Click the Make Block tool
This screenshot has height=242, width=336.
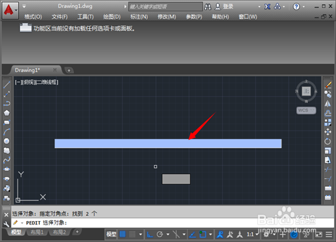[x=7, y=198]
